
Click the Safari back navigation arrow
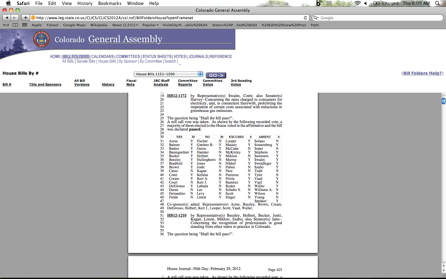[7, 18]
